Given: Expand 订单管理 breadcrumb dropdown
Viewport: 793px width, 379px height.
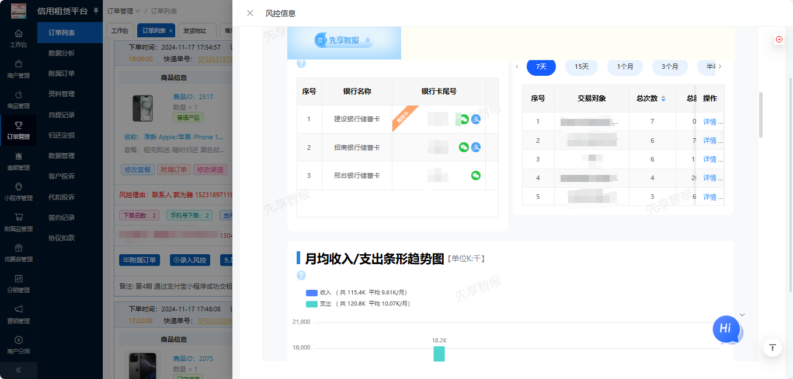Looking at the screenshot, I should 124,11.
